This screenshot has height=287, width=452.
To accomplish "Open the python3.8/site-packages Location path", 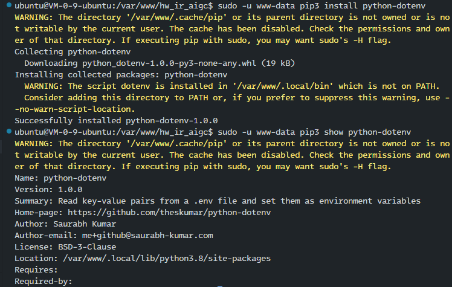I will pyautogui.click(x=167, y=259).
